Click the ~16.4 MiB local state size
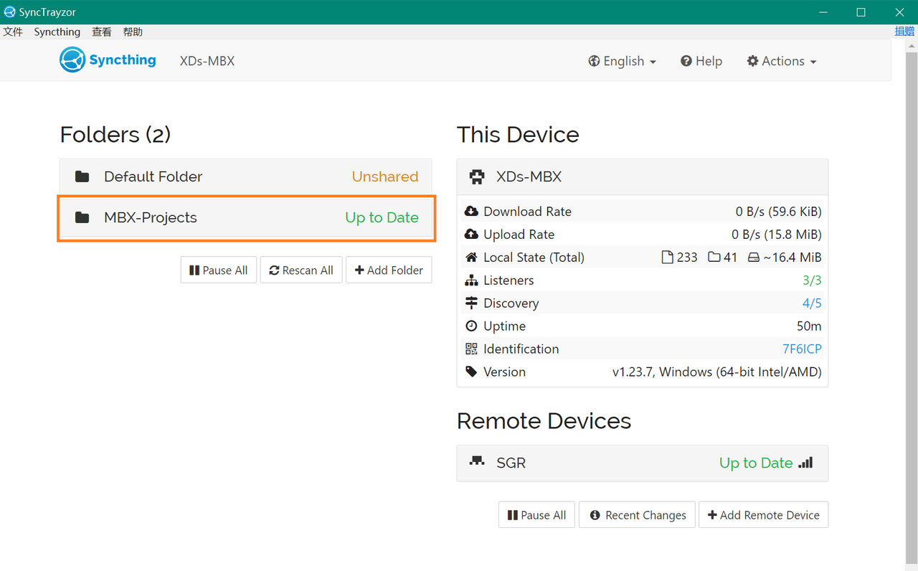Viewport: 918px width, 571px height. [x=792, y=257]
